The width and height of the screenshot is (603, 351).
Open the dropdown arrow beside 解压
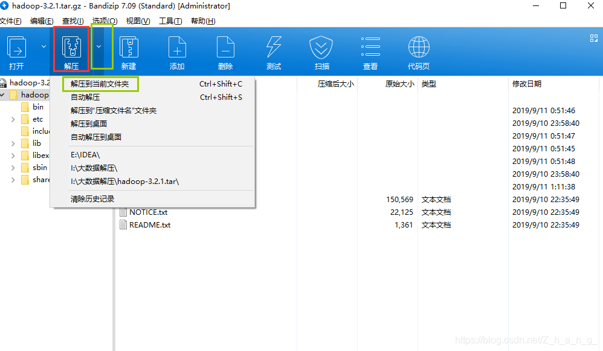99,47
